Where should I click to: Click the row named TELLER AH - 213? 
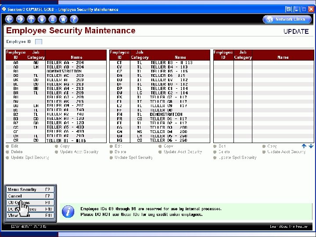[x=56, y=89]
